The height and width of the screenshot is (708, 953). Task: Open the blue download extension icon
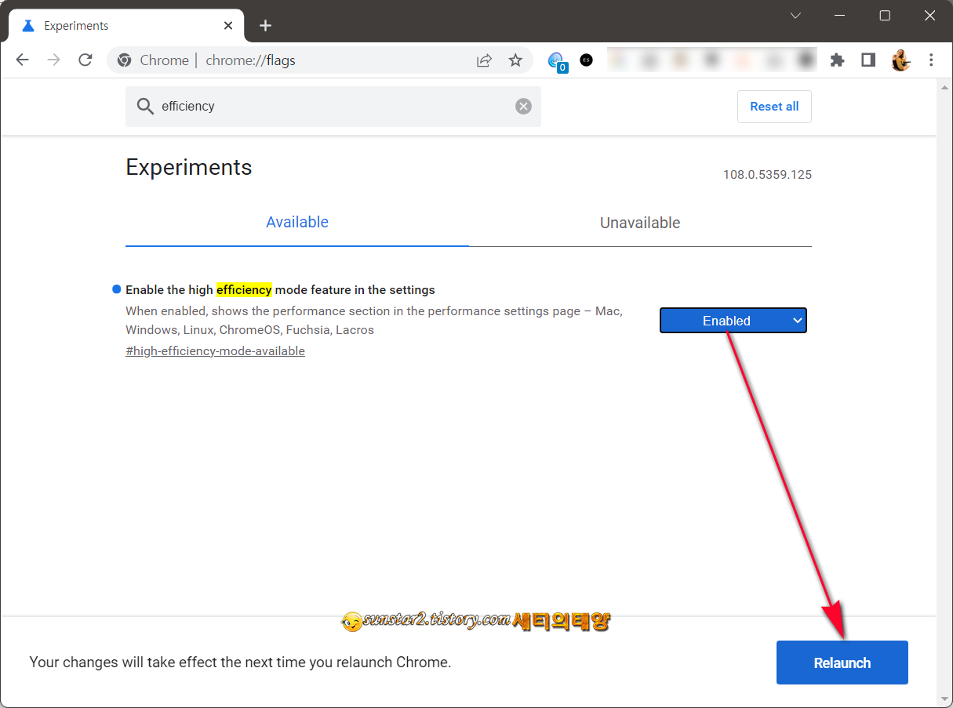tap(556, 60)
